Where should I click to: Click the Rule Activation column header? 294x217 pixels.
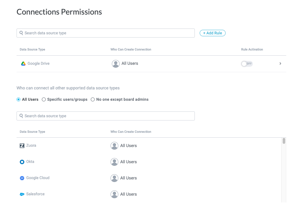252,49
